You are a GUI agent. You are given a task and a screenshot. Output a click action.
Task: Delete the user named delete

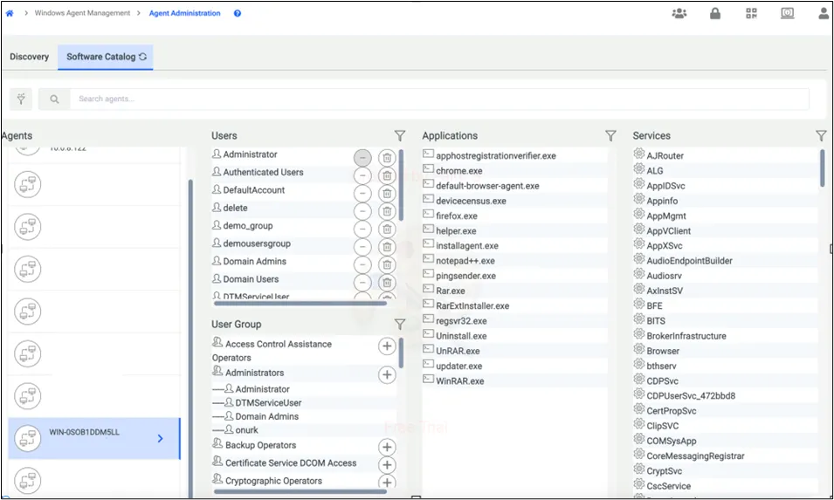tap(387, 211)
